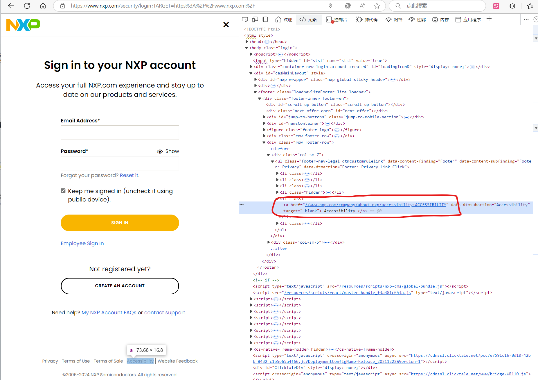Open the global-bundle.js script link
Image resolution: width=538 pixels, height=380 pixels.
(x=391, y=286)
